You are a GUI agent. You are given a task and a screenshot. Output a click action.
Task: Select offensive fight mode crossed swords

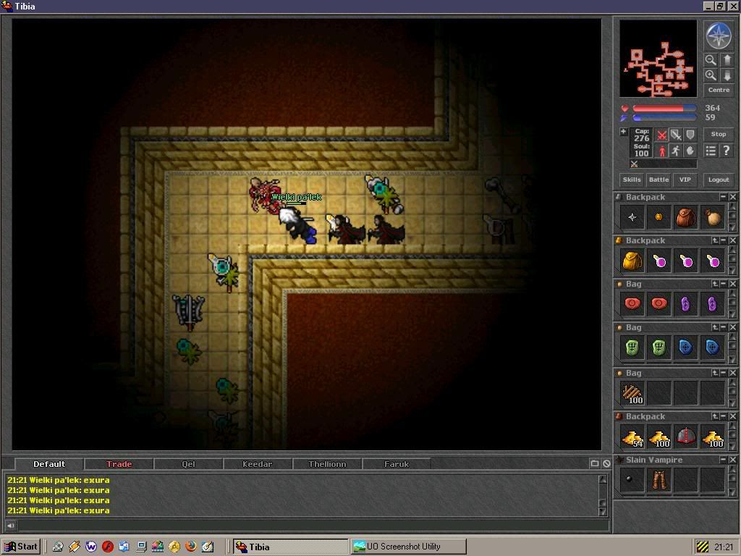coord(662,135)
